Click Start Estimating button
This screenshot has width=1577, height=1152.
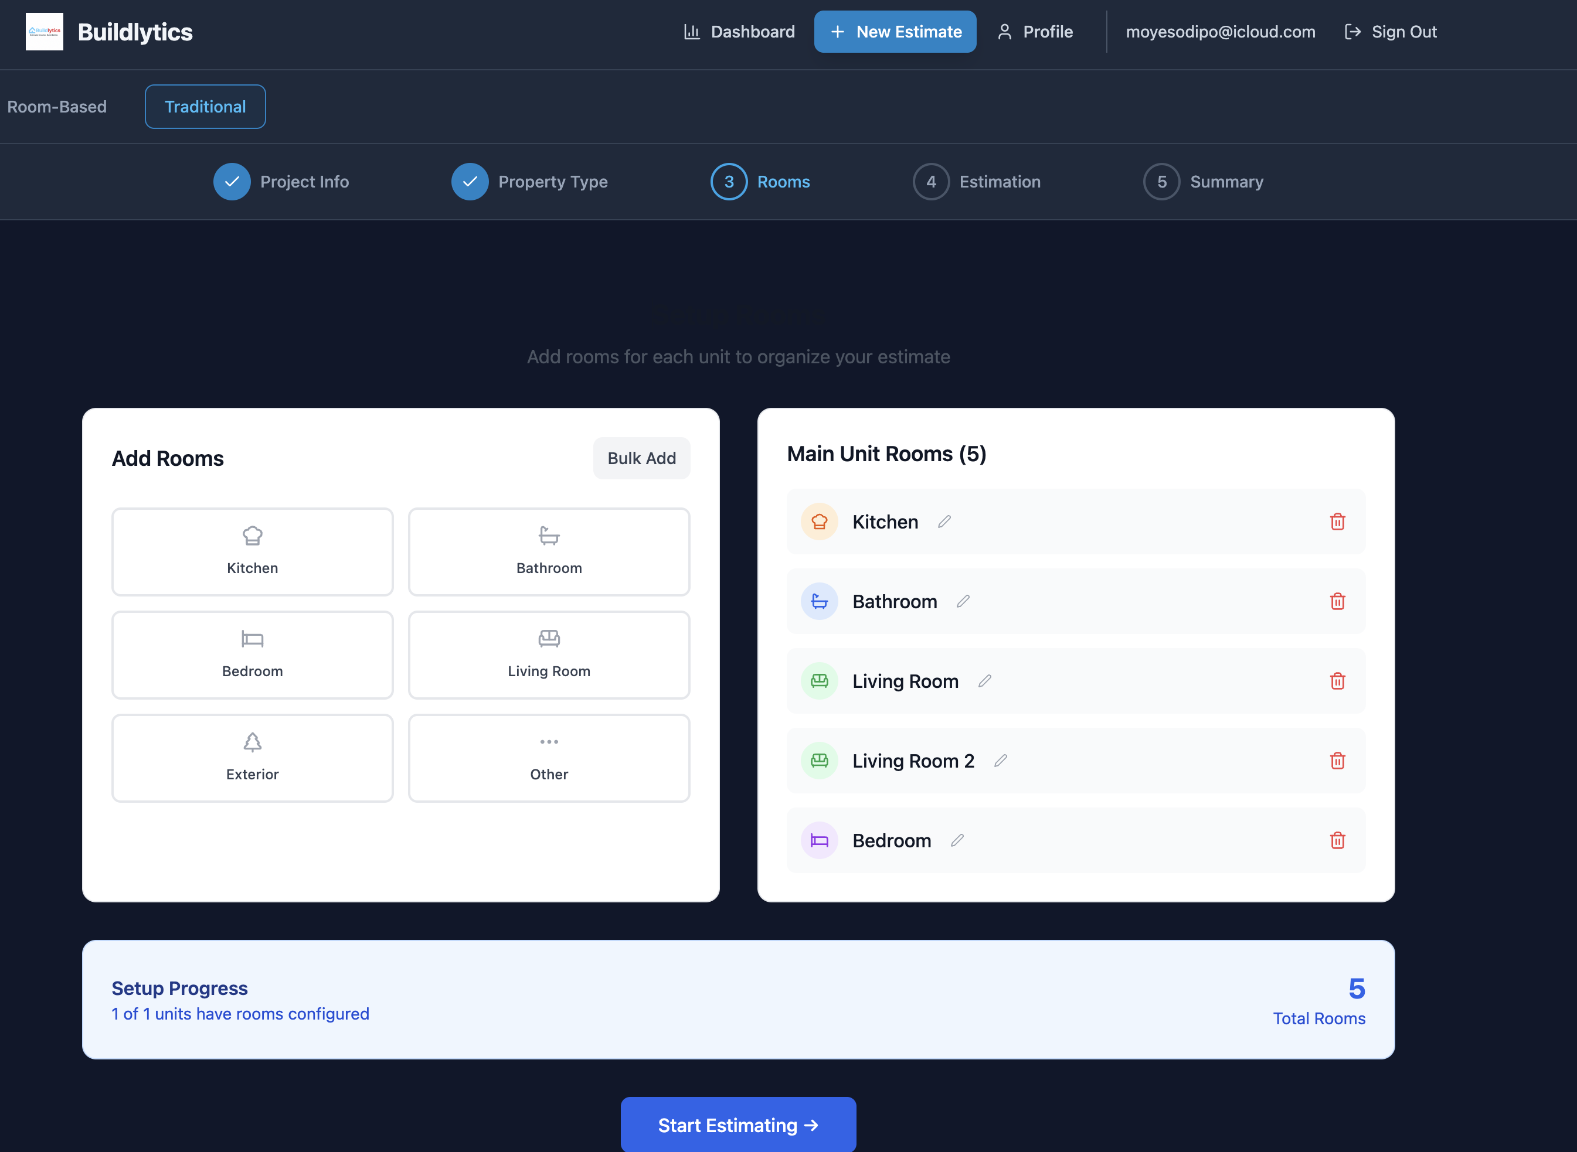tap(738, 1125)
